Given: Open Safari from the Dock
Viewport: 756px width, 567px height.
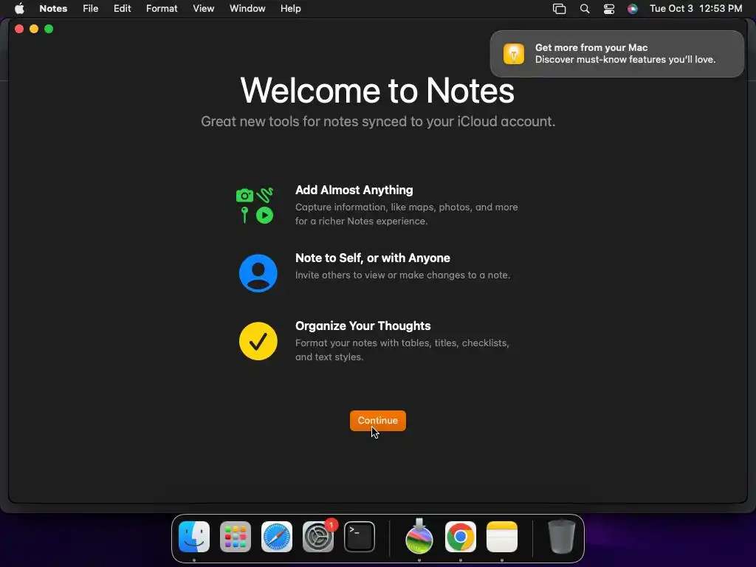Looking at the screenshot, I should pos(277,537).
